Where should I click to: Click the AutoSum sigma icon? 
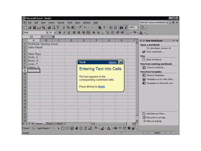104,27
